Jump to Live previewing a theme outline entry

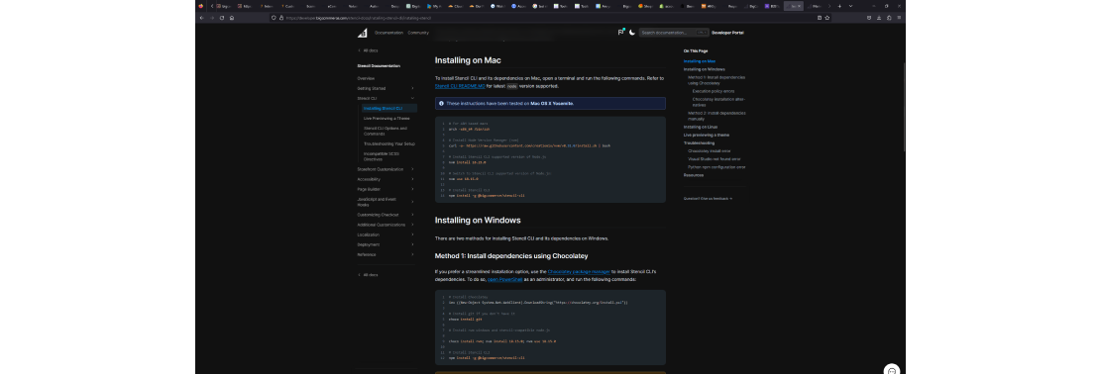(x=707, y=135)
